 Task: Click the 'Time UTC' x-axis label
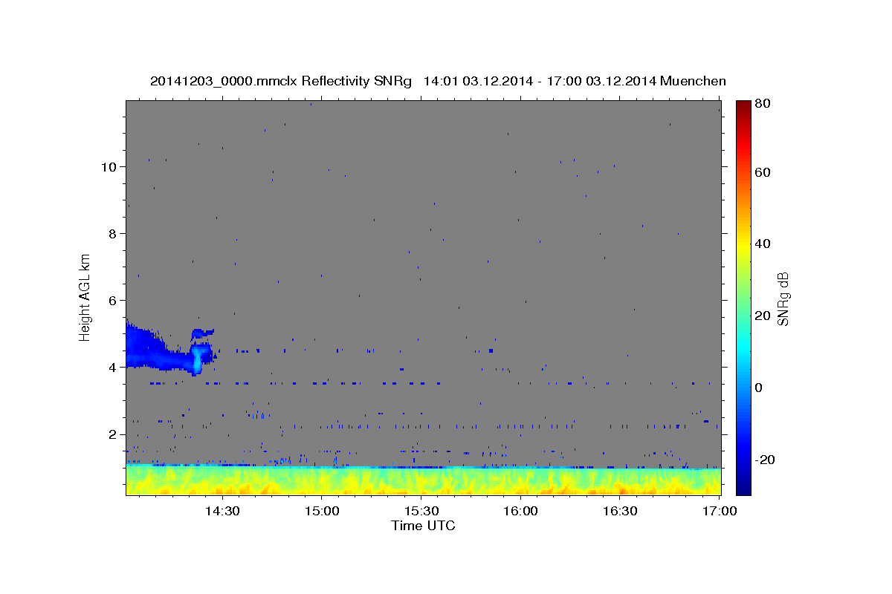[x=423, y=526]
